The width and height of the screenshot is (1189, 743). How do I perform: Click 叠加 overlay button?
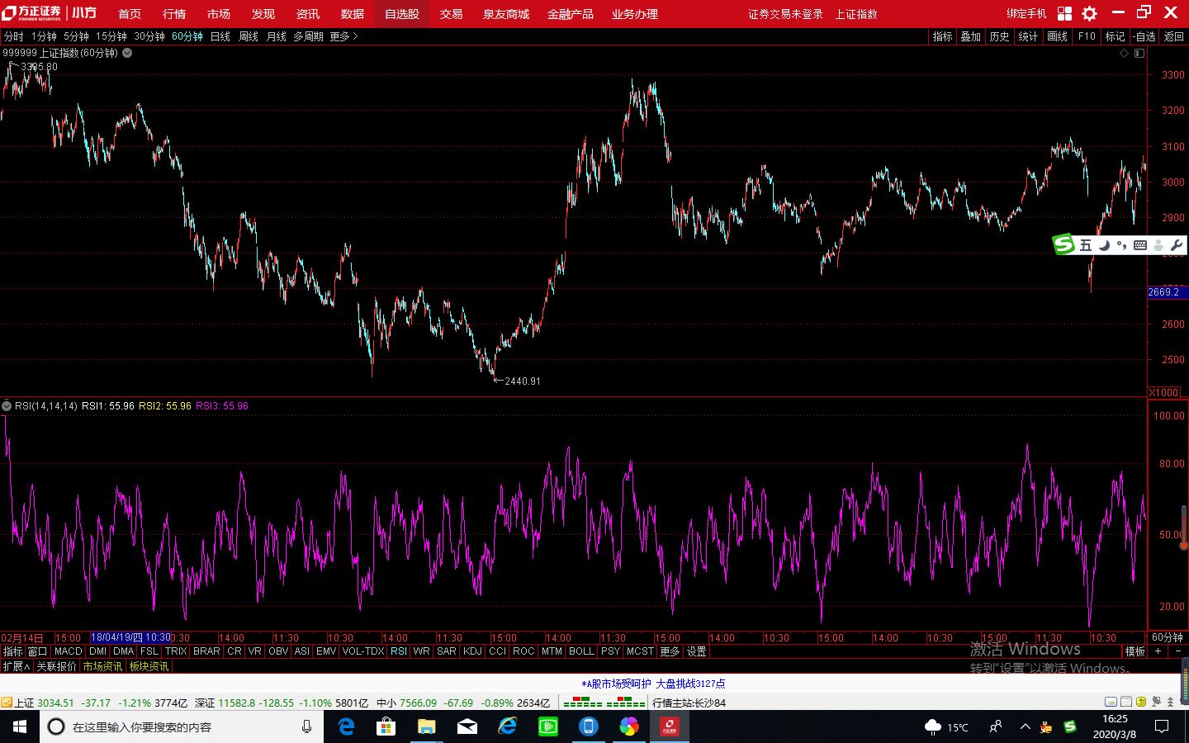pos(971,36)
